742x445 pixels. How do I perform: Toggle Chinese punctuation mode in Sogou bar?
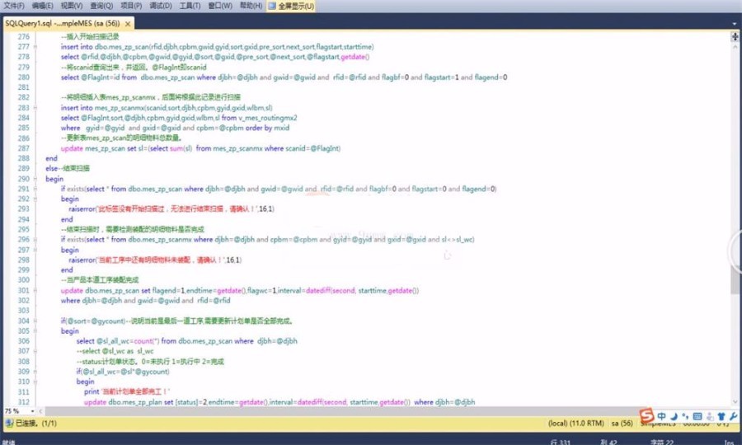point(684,416)
